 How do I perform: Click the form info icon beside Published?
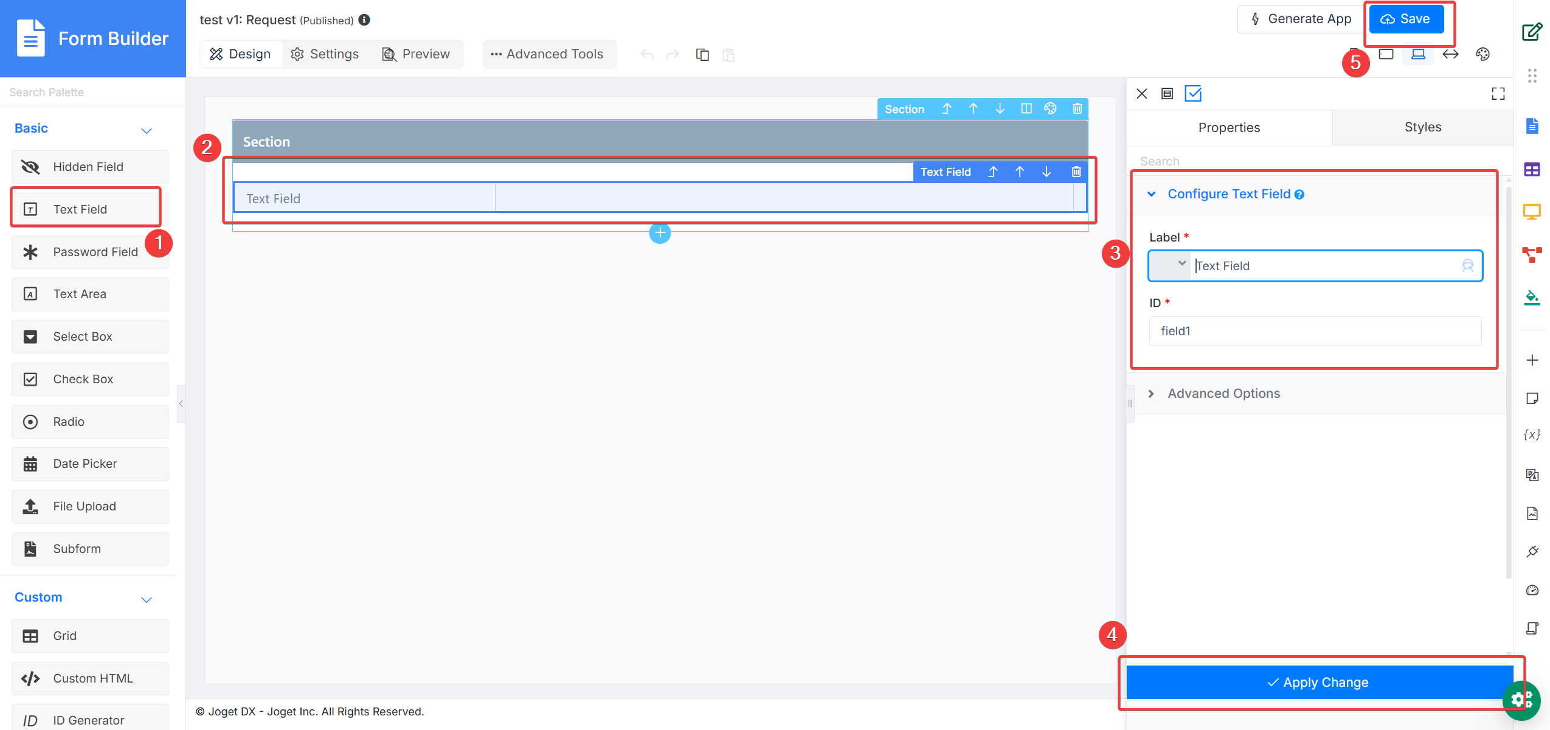point(364,20)
